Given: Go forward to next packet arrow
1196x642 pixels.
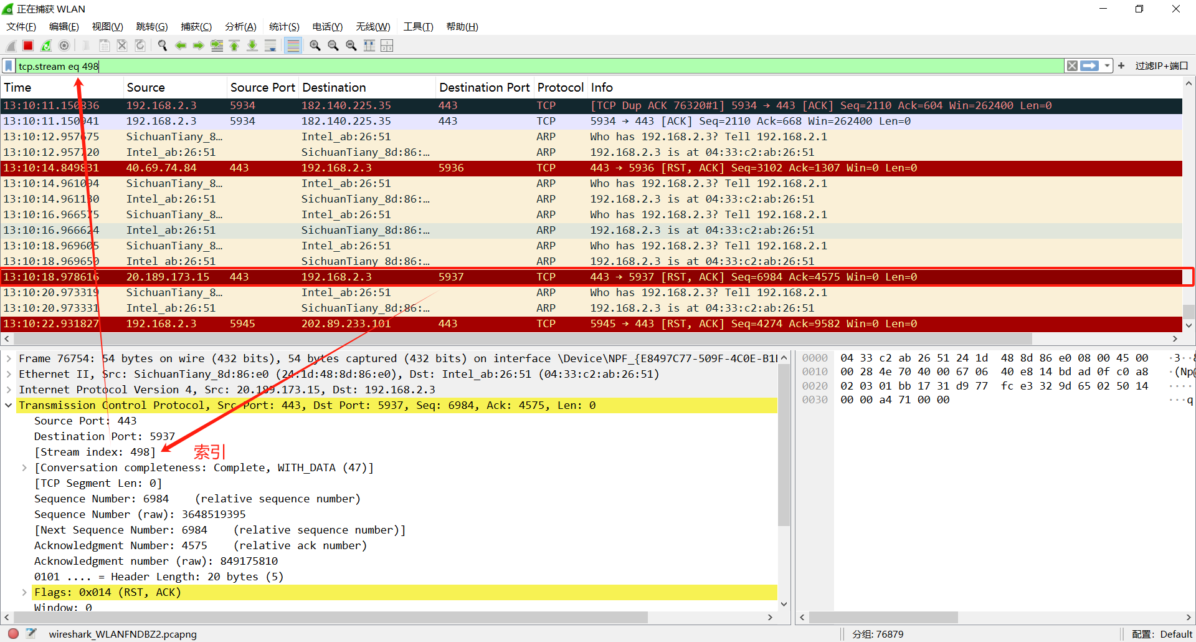Looking at the screenshot, I should 199,46.
